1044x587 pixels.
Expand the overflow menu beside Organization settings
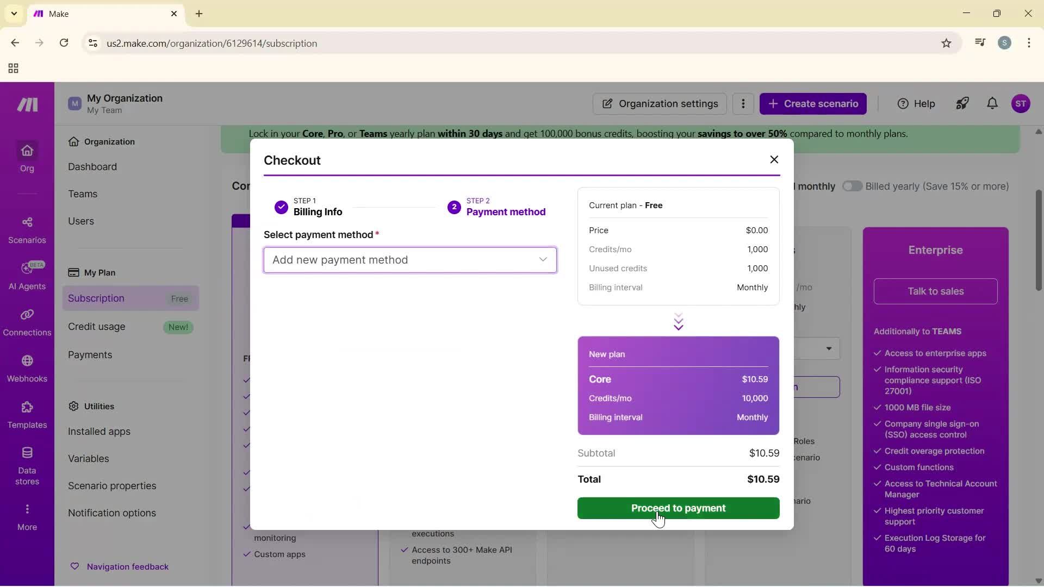pos(743,104)
